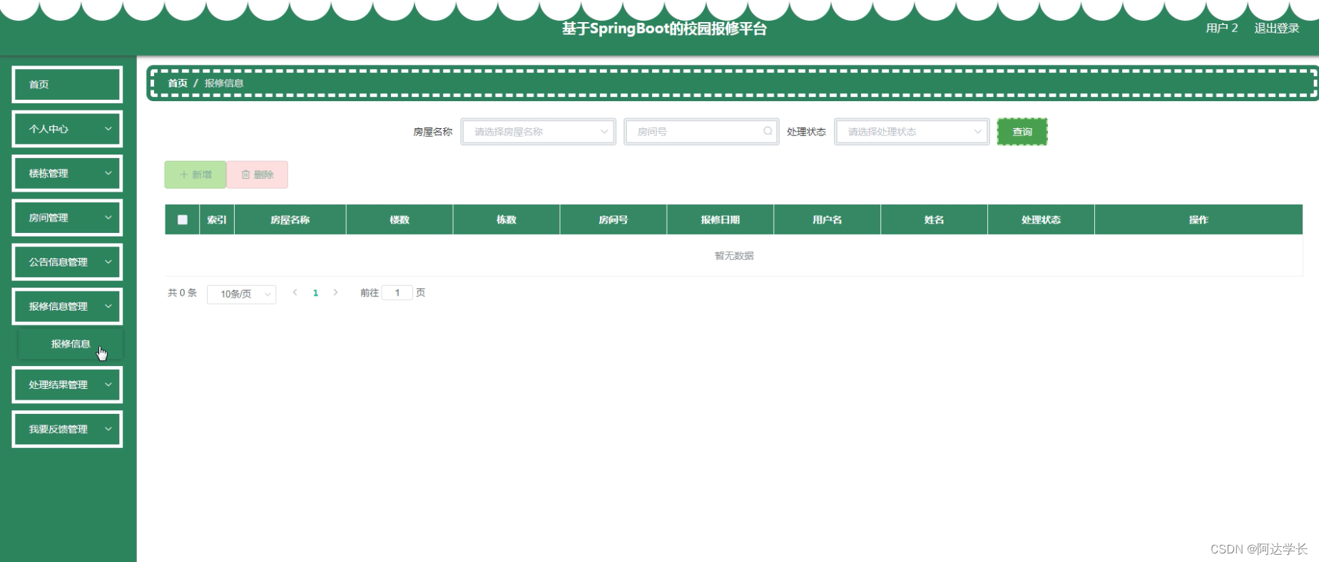Click the 楼数 column header

[399, 219]
